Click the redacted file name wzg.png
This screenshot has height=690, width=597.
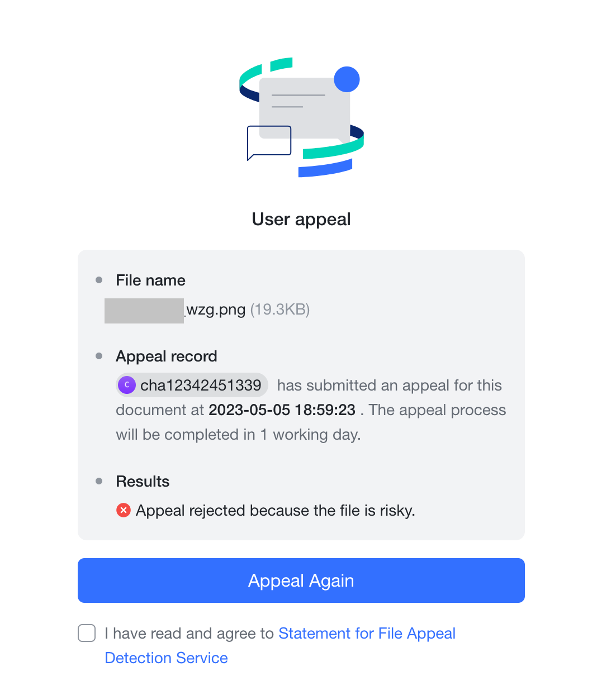[174, 310]
